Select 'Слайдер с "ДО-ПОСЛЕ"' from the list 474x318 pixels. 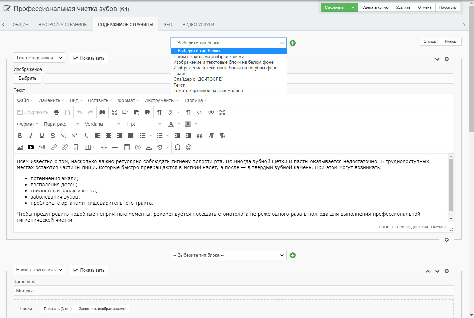(198, 79)
